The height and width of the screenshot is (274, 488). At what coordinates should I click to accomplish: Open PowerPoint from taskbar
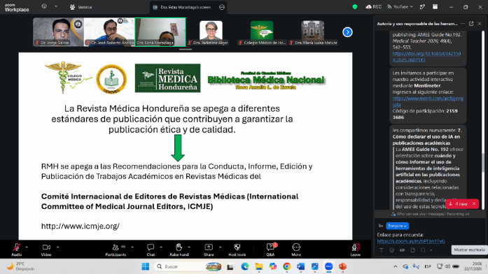coord(342,266)
